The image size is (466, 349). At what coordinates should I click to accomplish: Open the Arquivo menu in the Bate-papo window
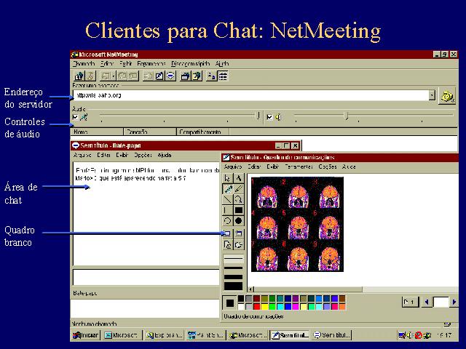pos(82,155)
